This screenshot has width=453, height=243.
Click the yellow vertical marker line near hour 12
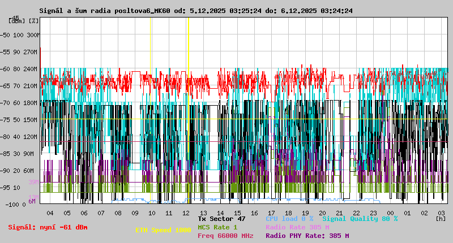(x=188, y=113)
